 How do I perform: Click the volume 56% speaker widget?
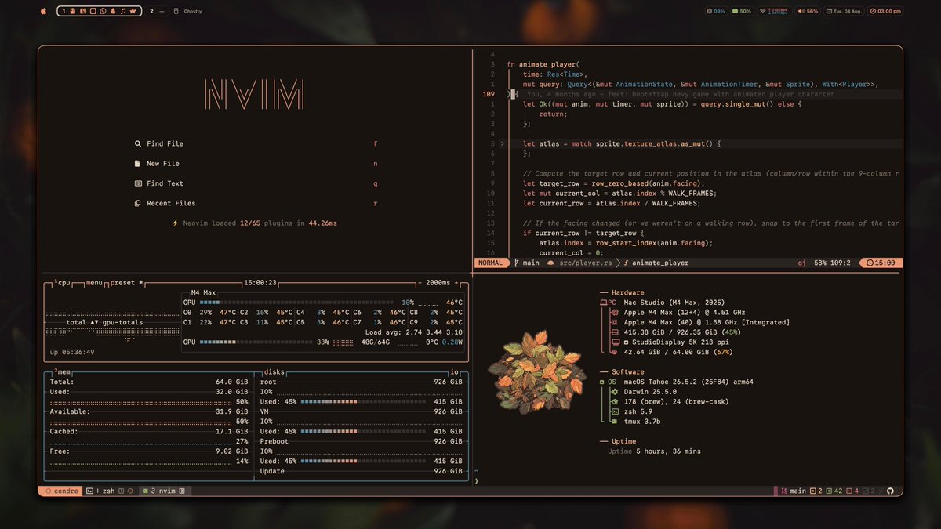click(808, 11)
